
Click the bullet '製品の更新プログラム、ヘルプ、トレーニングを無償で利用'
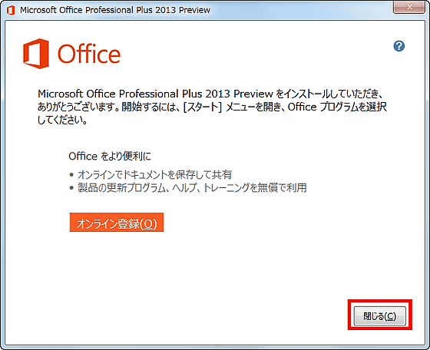pyautogui.click(x=192, y=188)
